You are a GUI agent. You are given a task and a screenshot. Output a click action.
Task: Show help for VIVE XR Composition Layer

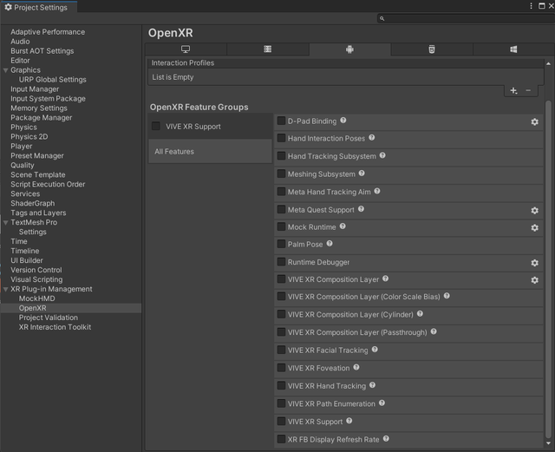click(385, 278)
